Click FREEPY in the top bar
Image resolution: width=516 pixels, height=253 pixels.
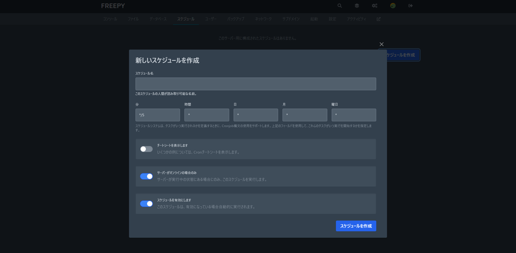tap(113, 6)
